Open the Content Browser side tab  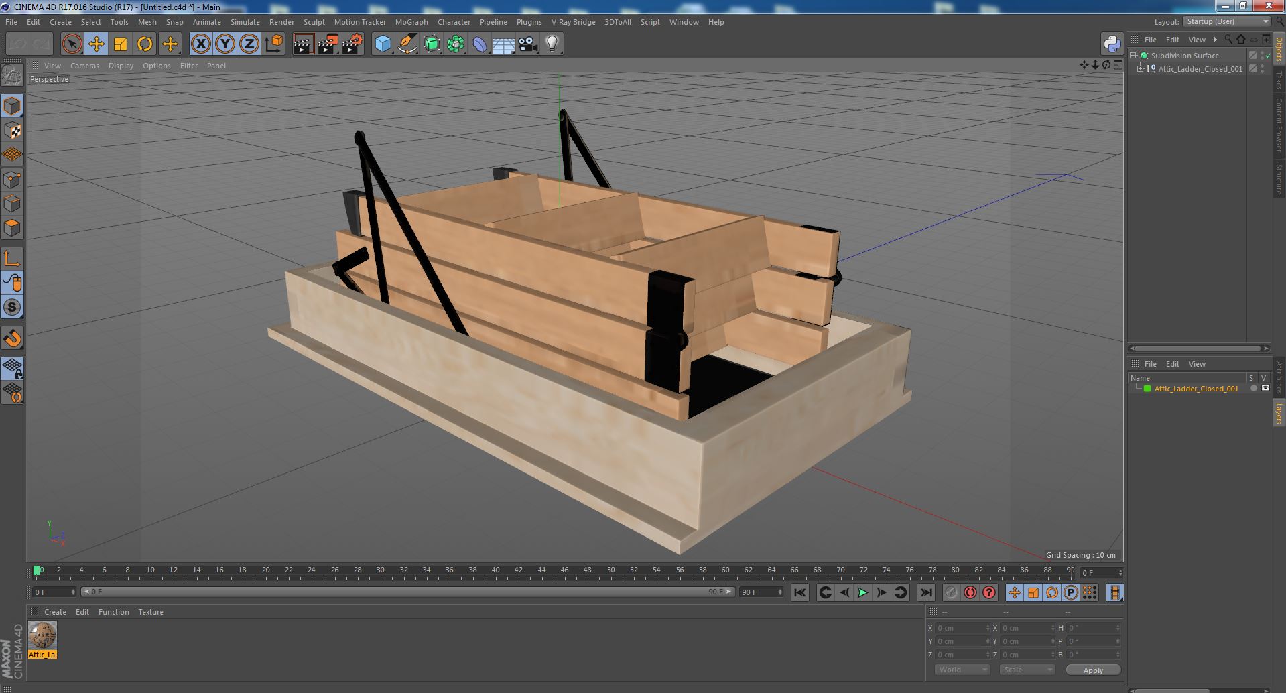click(1279, 125)
